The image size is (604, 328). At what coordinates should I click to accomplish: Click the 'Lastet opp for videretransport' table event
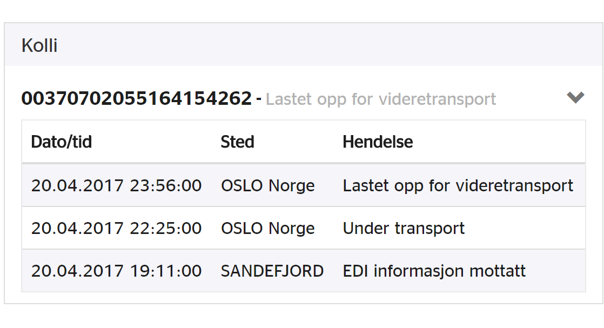[x=458, y=186]
